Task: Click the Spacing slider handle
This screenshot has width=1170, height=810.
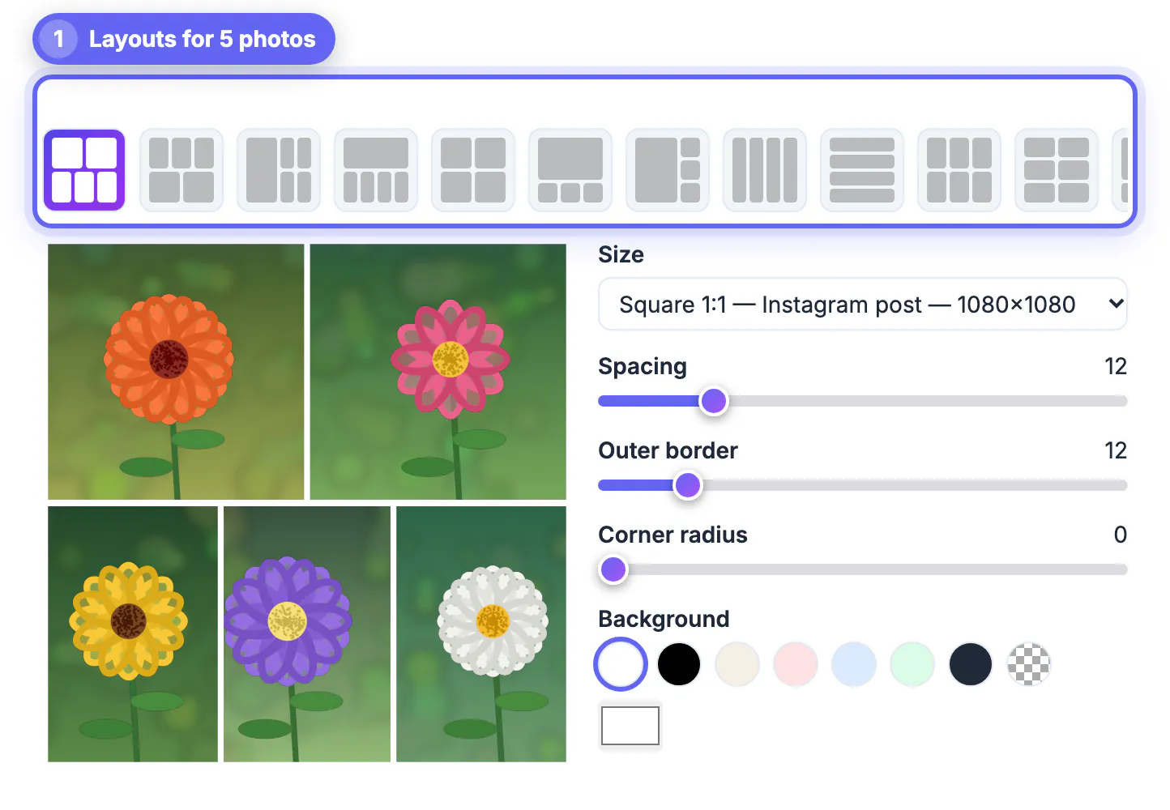Action: coord(714,401)
